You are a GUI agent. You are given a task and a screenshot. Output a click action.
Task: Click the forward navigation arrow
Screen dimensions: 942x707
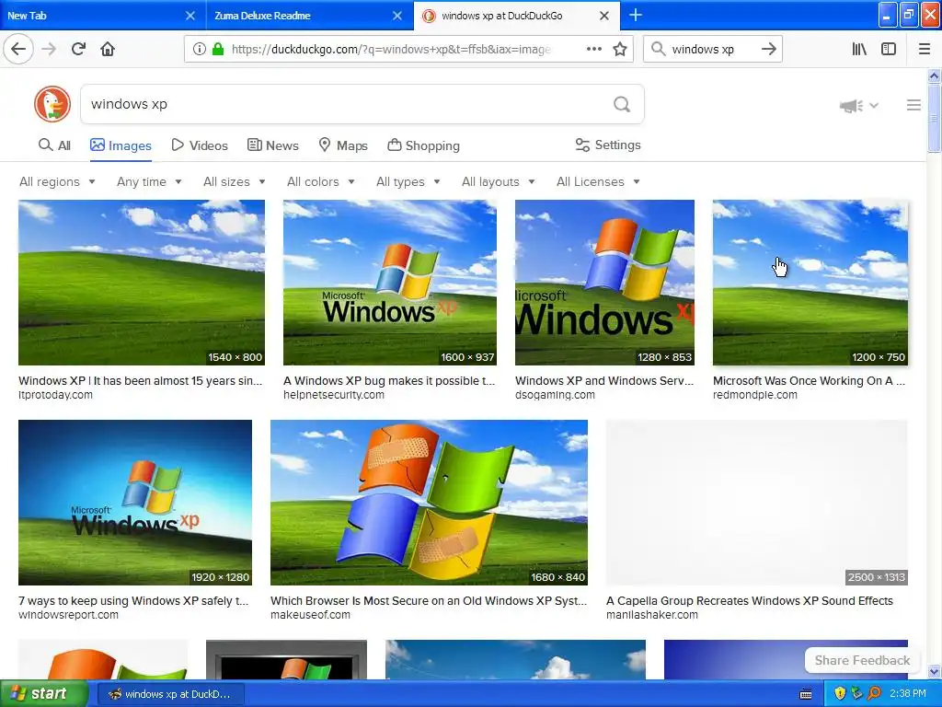tap(50, 50)
